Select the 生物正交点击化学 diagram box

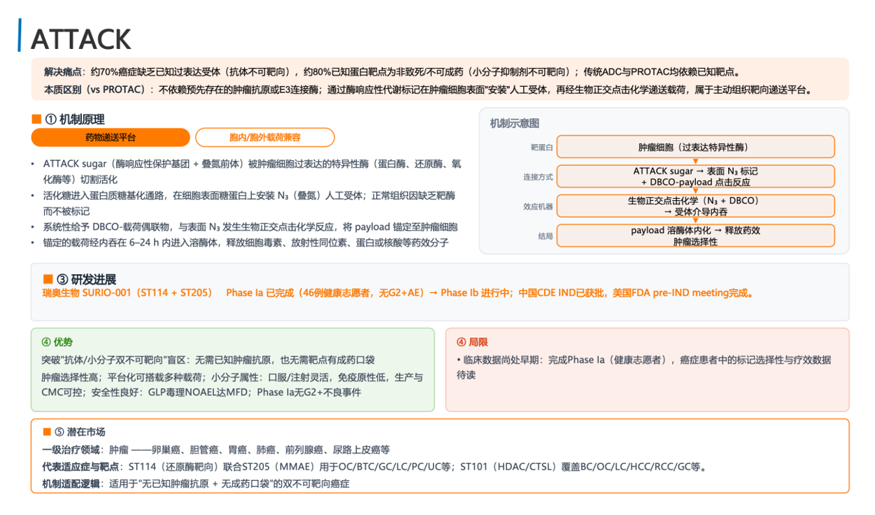tap(695, 206)
